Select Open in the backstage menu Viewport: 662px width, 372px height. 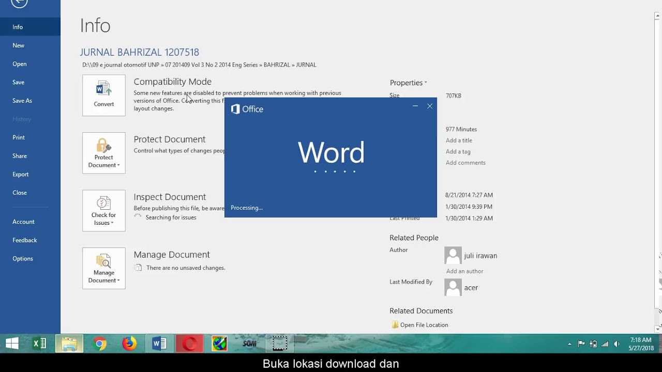[x=30, y=64]
